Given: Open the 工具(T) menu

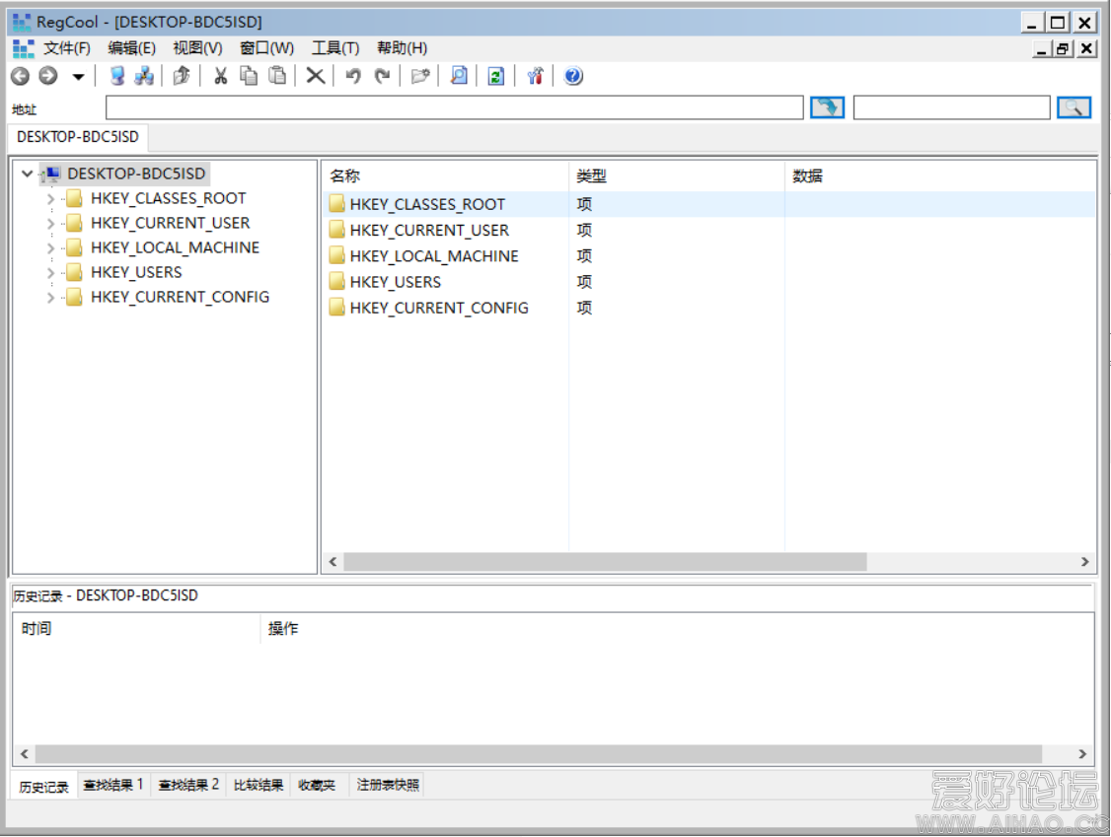Looking at the screenshot, I should (335, 48).
